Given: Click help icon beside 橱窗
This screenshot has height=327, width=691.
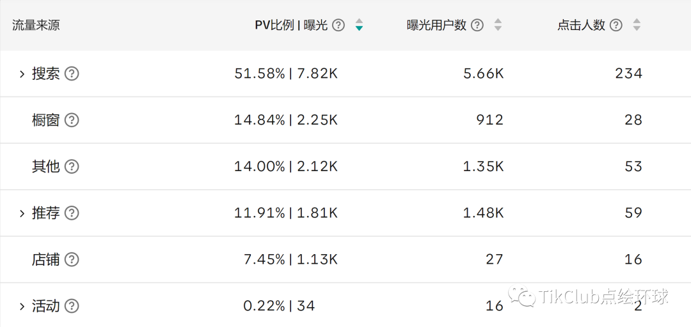Looking at the screenshot, I should coord(72,120).
